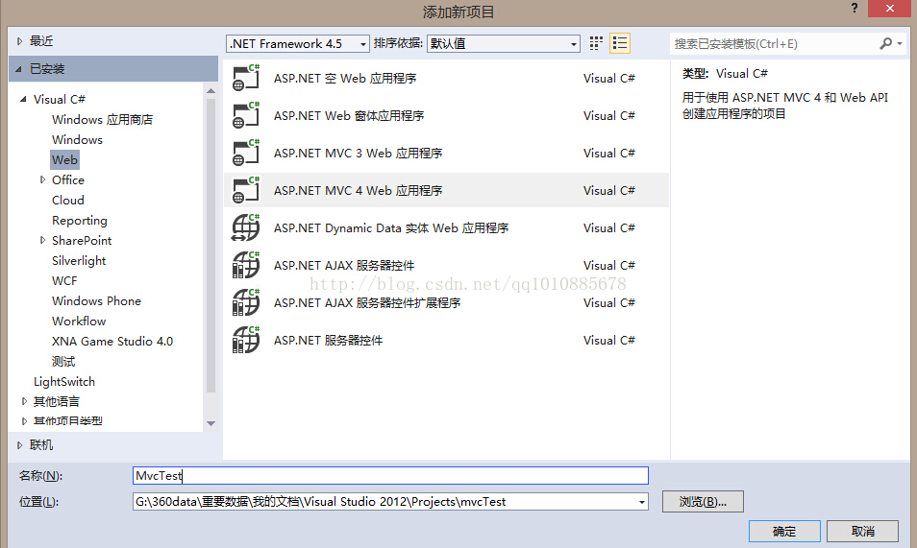Select the Windows Phone category

coord(96,301)
